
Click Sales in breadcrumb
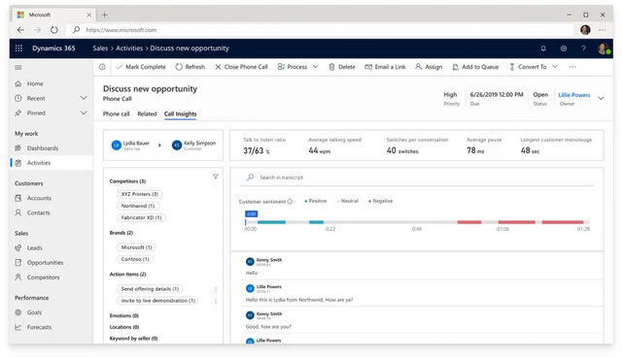point(100,49)
